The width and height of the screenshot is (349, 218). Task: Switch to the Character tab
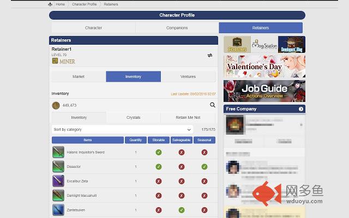point(93,28)
